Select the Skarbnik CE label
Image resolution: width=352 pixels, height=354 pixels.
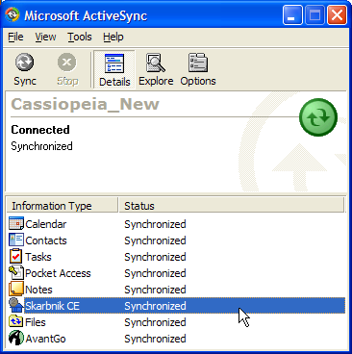(52, 306)
